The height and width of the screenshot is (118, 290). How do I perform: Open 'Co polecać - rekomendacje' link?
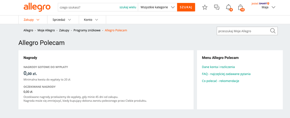coord(220,81)
